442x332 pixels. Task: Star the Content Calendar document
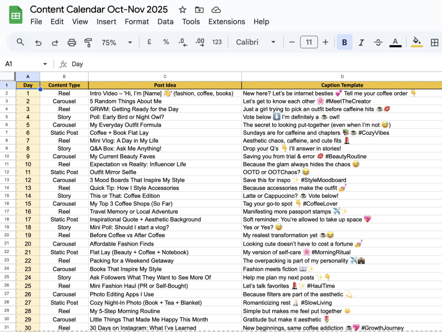point(183,10)
